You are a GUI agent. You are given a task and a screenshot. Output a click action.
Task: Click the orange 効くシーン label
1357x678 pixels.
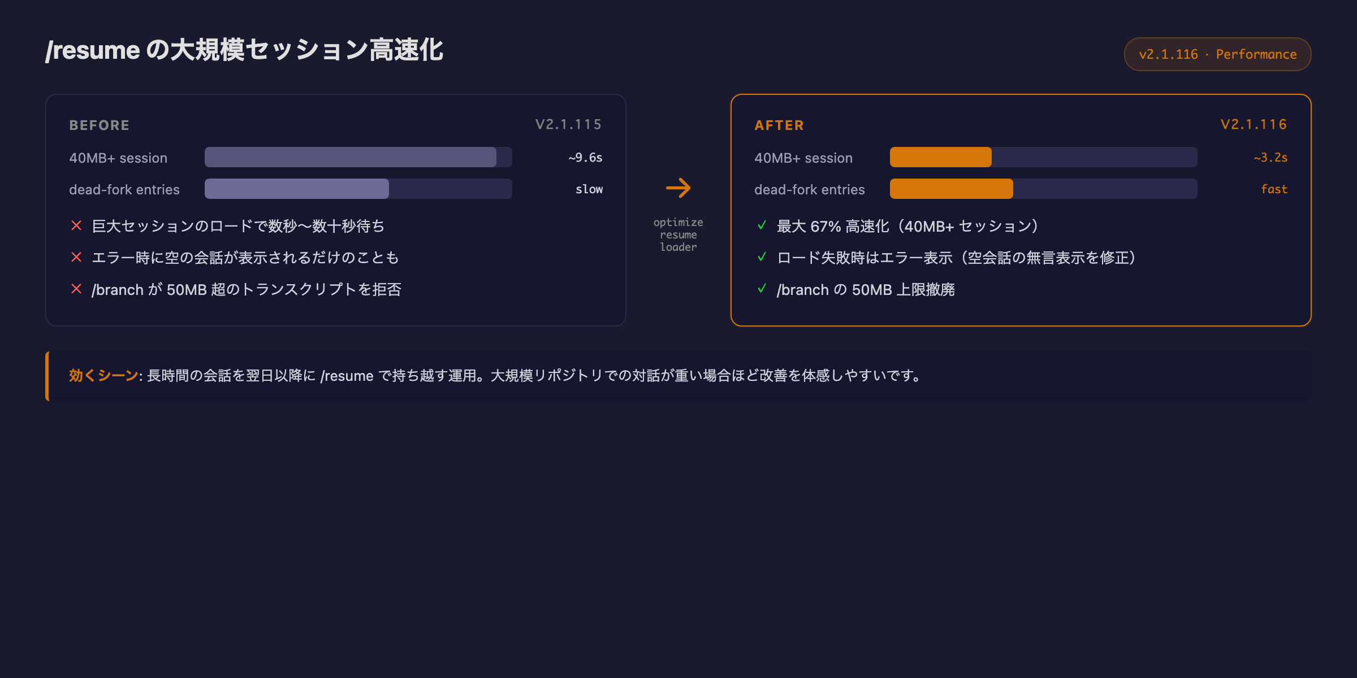coord(103,375)
